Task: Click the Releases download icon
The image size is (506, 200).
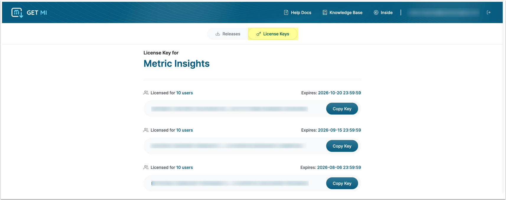Action: point(218,34)
